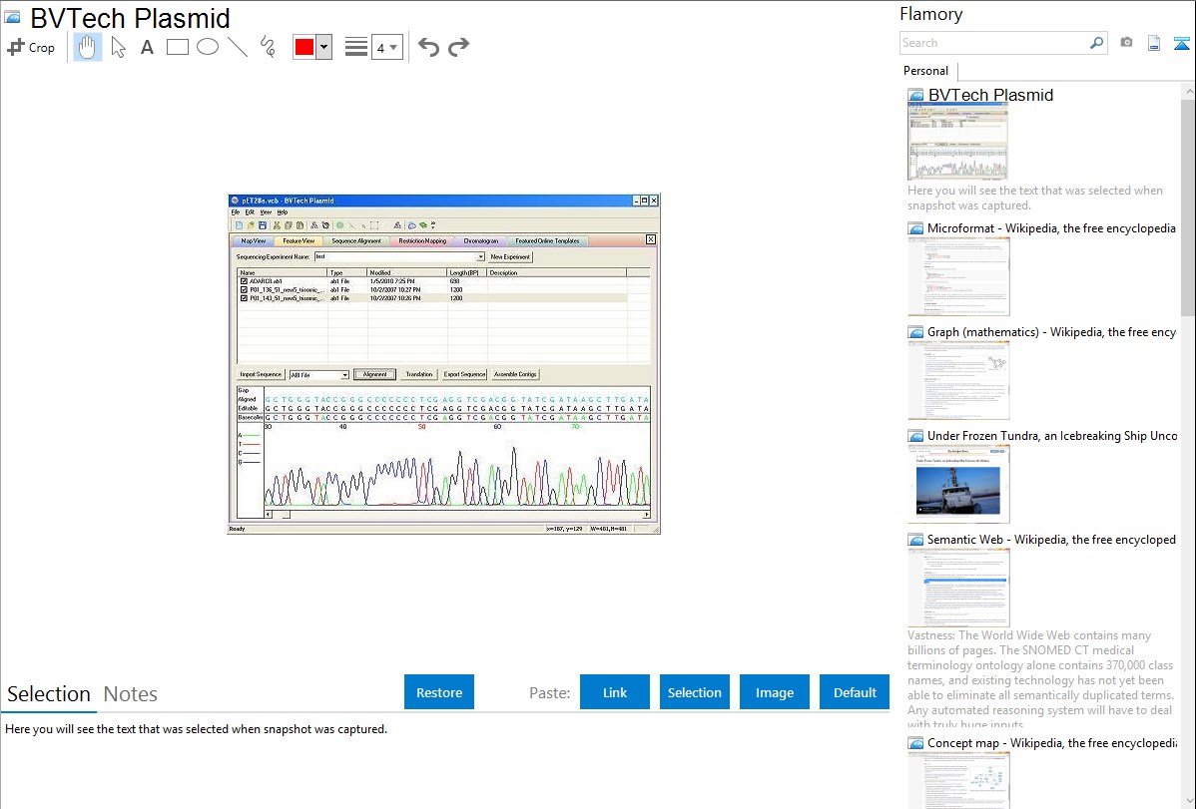Undo the last annotation
The width and height of the screenshot is (1196, 809).
[x=428, y=47]
